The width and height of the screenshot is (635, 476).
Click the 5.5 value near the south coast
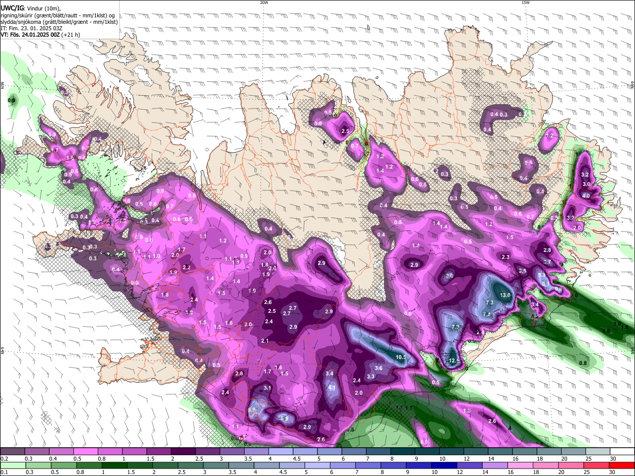click(x=284, y=418)
